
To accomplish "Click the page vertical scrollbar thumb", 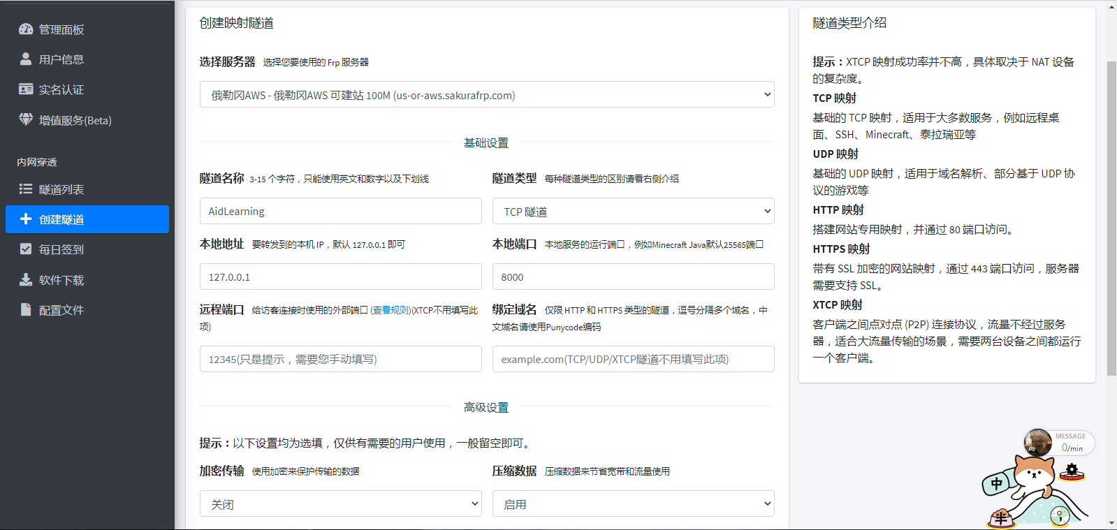I will [x=1111, y=219].
